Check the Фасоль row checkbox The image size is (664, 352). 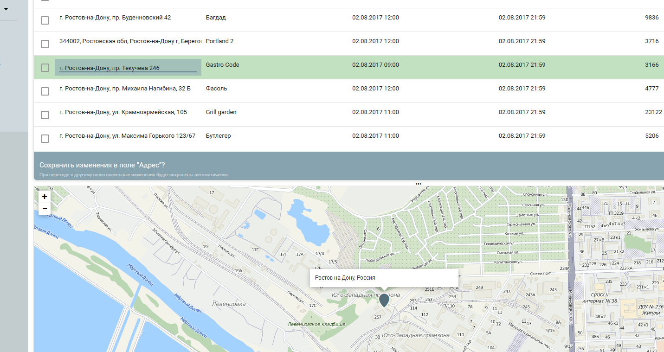[x=45, y=91]
